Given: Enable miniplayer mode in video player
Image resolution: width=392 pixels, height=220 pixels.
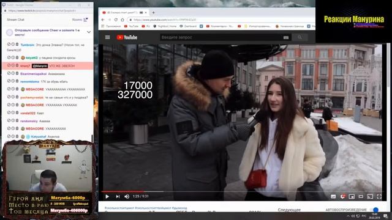Looking at the screenshot, I should 352,197.
